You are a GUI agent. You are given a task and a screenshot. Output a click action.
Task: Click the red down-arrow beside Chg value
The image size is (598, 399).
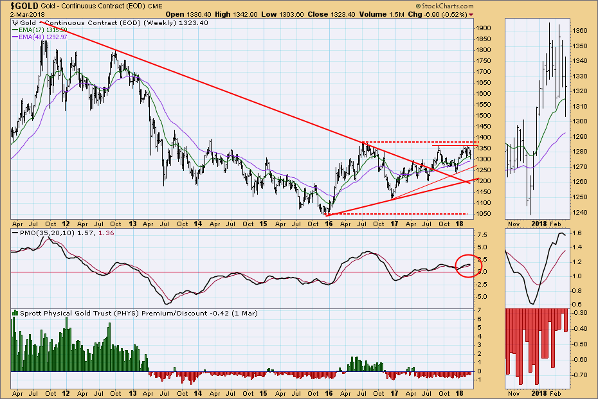coord(471,15)
